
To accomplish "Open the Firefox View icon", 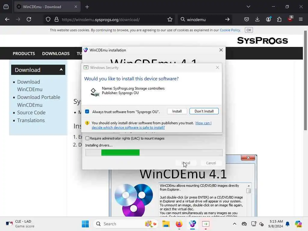I will (x=6, y=7).
